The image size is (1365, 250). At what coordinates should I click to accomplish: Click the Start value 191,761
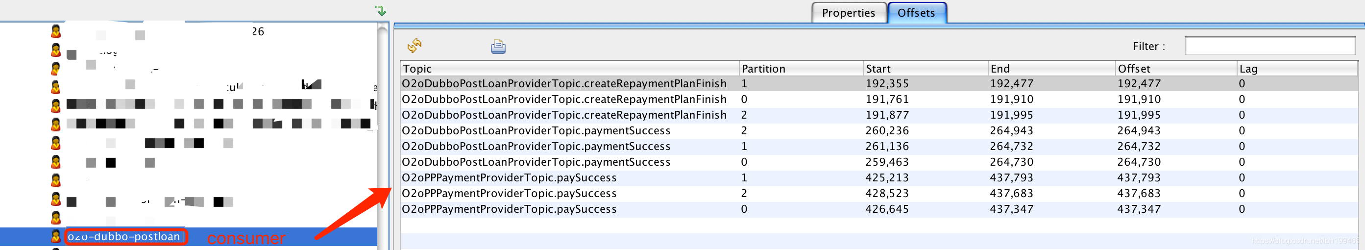(x=887, y=100)
